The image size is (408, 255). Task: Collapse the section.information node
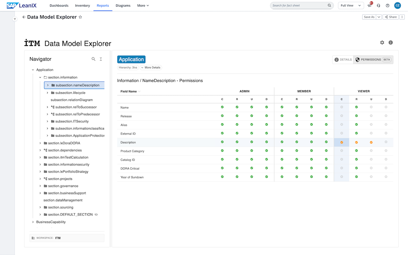[x=40, y=77]
